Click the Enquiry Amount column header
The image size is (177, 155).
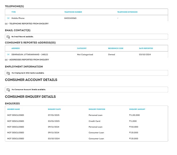pos(137,109)
